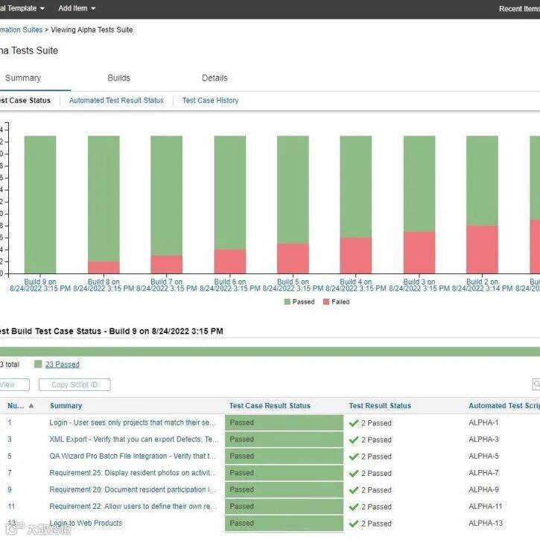This screenshot has height=540, width=540.
Task: Select the Test Case Status sub-tab
Action: (25, 101)
